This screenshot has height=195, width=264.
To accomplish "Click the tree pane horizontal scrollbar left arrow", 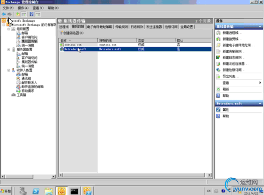I will coord(3,176).
